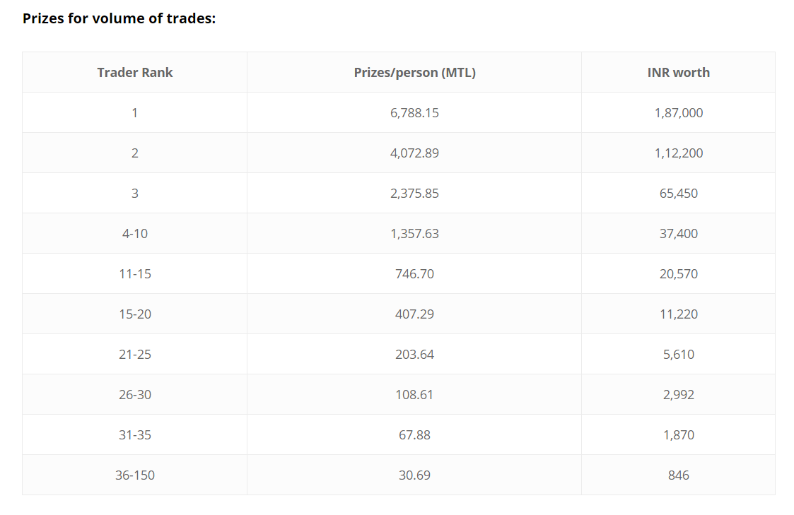Select the 21-25 trader rank cell

point(134,354)
